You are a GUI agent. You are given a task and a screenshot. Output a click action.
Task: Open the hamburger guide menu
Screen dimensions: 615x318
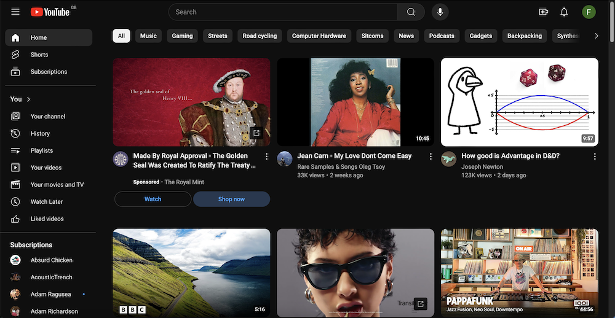coord(15,12)
